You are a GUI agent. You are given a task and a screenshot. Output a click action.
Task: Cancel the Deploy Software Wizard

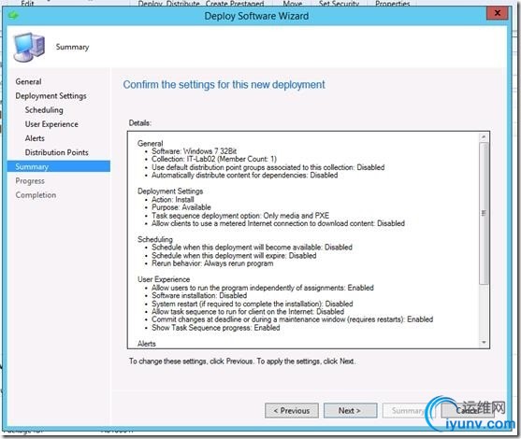pyautogui.click(x=468, y=410)
